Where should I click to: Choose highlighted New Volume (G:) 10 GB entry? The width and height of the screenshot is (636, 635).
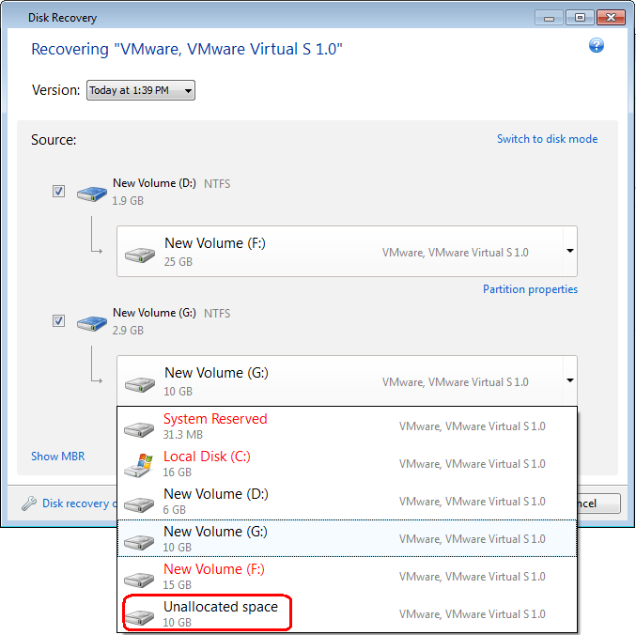click(347, 538)
